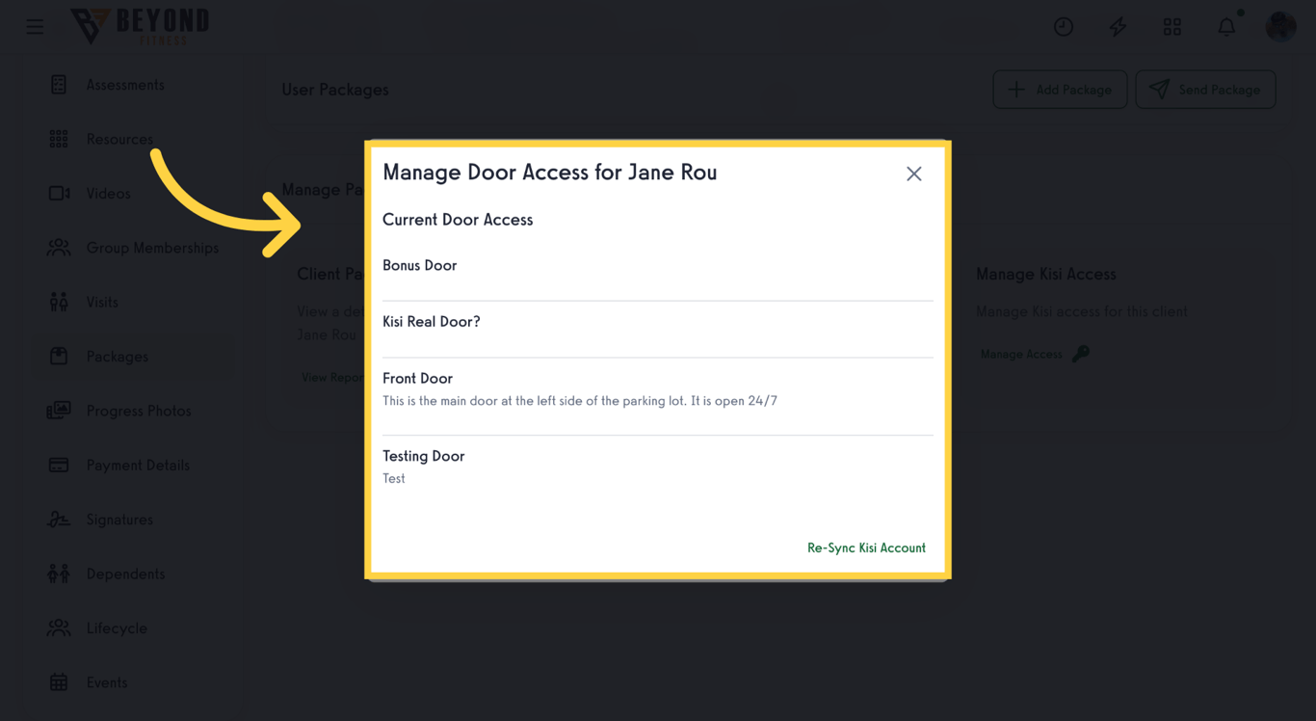Open Progress Photos section
Screen dimensions: 1316x721
coord(139,411)
